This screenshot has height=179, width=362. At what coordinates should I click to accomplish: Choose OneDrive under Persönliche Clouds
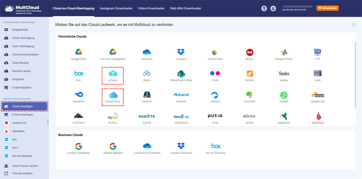[147, 52]
